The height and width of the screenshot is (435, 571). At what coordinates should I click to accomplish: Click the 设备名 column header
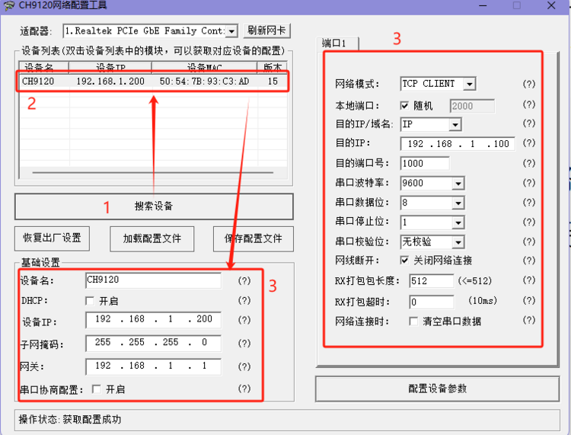[x=44, y=67]
